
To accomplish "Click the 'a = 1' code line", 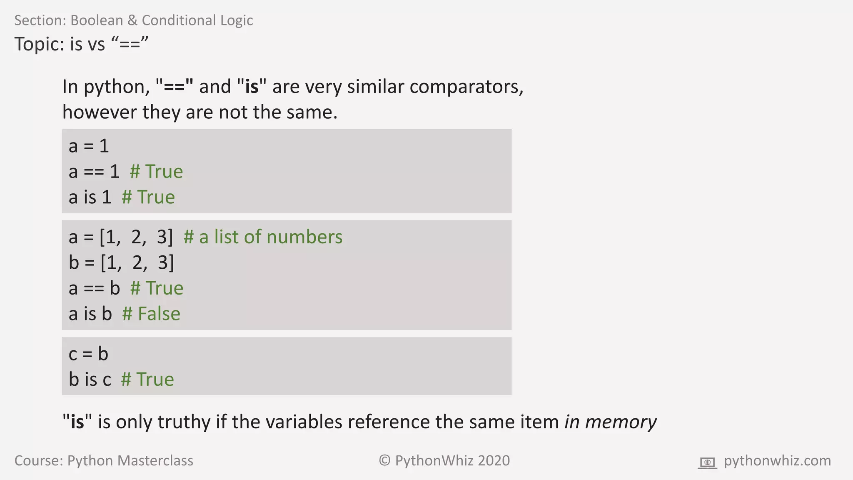I will coord(89,146).
